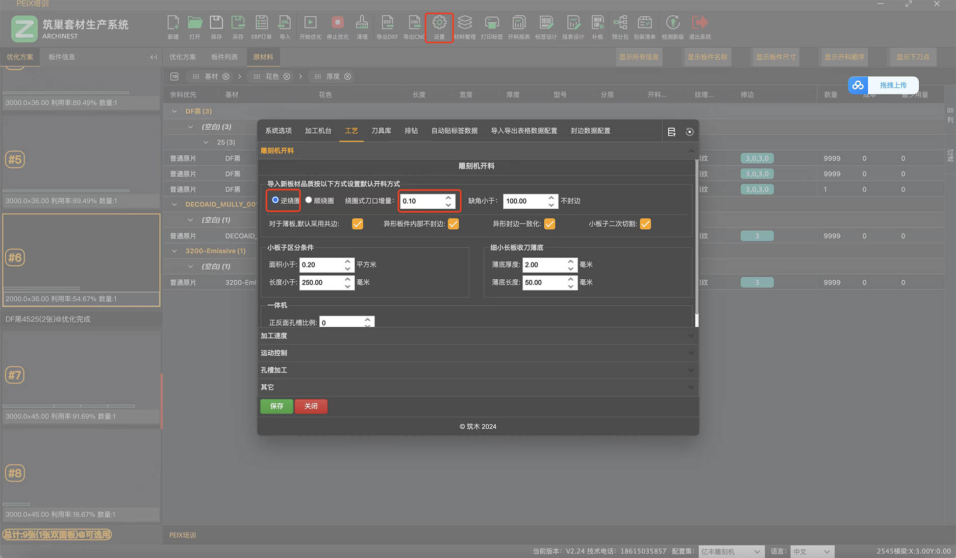Viewport: 956px width, 558px height.
Task: Click the red 关闭 button
Action: coord(311,406)
